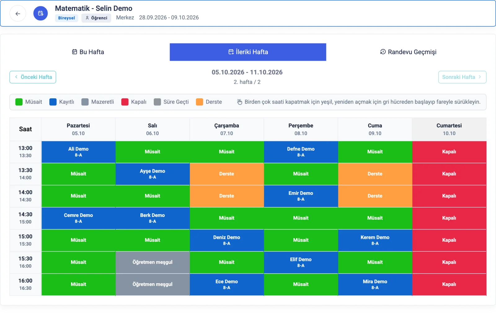Image resolution: width=496 pixels, height=313 pixels.
Task: Open the Randevu Geçmişi tab
Action: coord(408,52)
